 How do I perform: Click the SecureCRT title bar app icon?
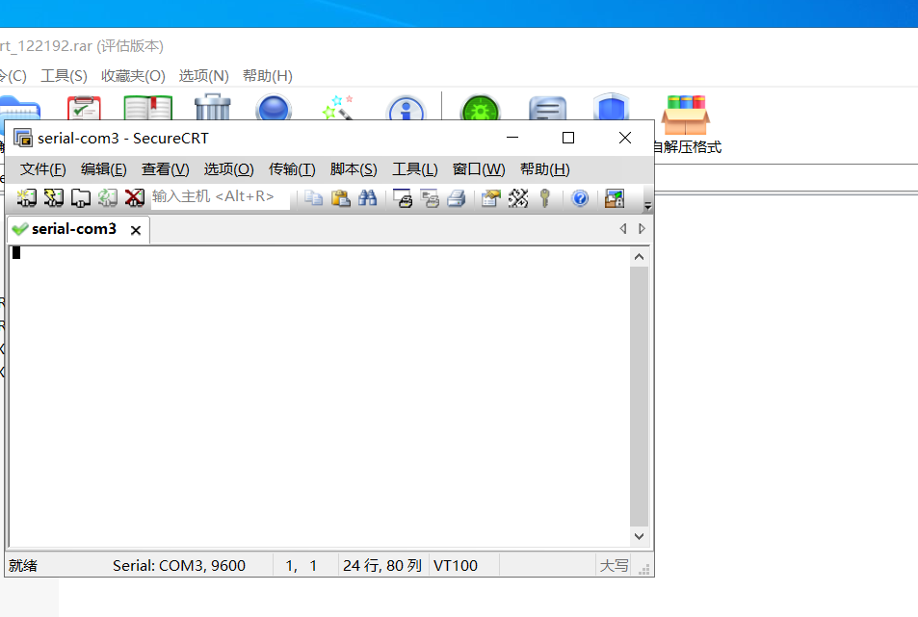coord(23,138)
